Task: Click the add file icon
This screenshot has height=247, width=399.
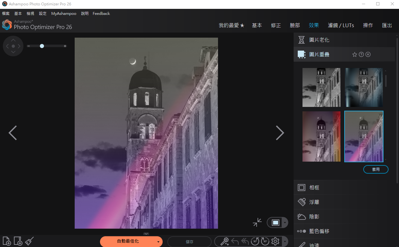Action: click(7, 241)
